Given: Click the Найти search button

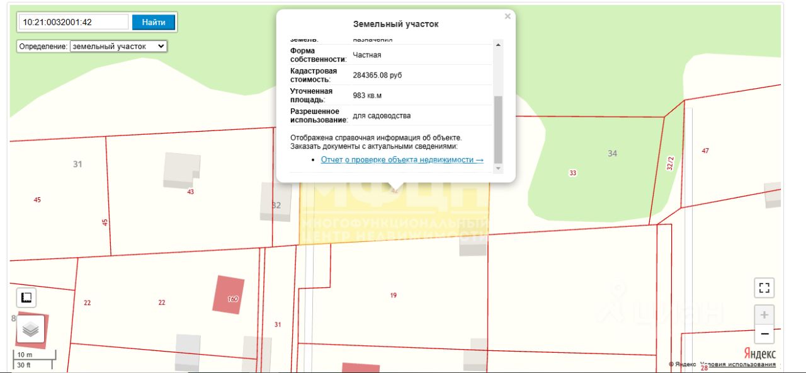Looking at the screenshot, I should pyautogui.click(x=154, y=22).
